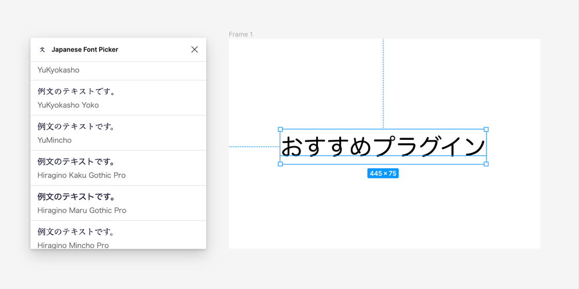Image resolution: width=579 pixels, height=289 pixels.
Task: Click the Japanese Font Picker title text
Action: click(x=85, y=50)
